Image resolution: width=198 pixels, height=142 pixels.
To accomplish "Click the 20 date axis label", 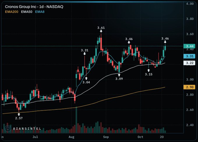I will 162,137.
